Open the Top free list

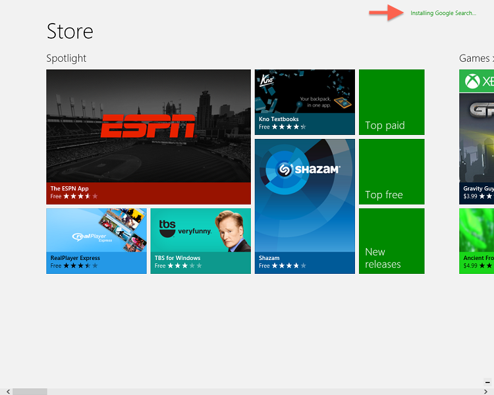[x=391, y=172]
